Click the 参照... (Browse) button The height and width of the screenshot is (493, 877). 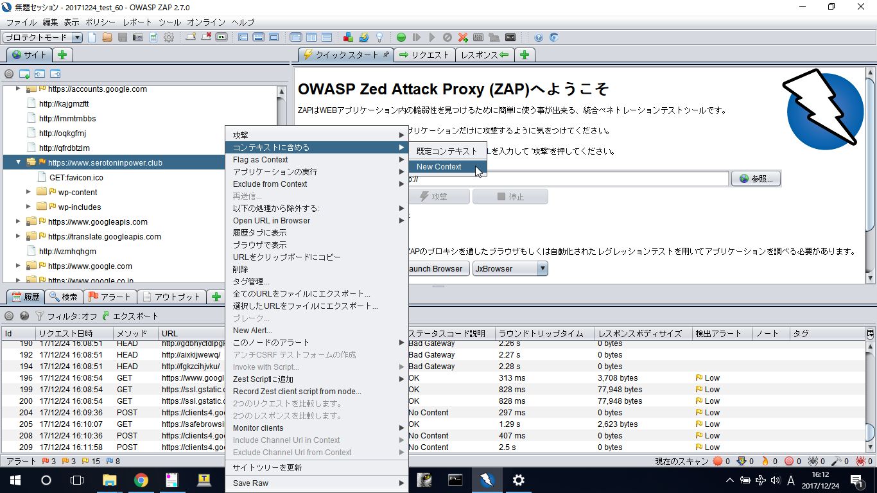[756, 178]
